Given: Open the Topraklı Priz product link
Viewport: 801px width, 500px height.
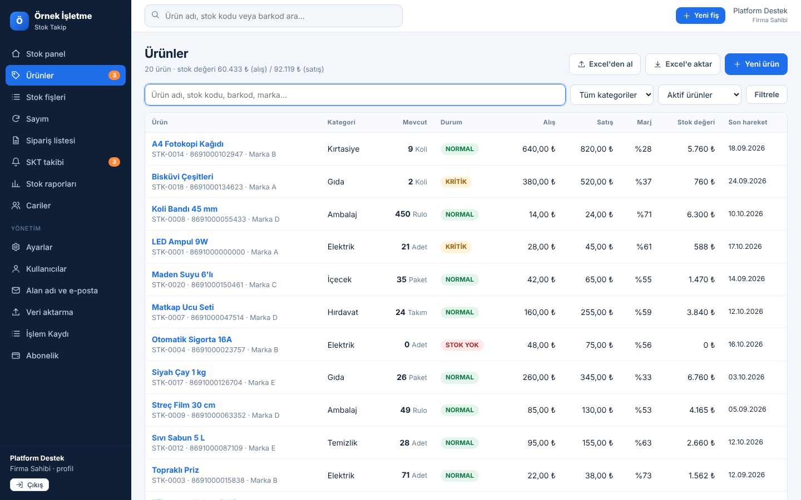Looking at the screenshot, I should [x=175, y=470].
